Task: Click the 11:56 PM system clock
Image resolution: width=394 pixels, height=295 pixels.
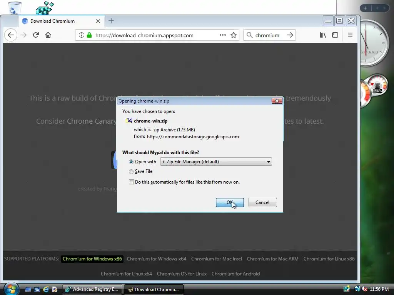Action: [379, 289]
